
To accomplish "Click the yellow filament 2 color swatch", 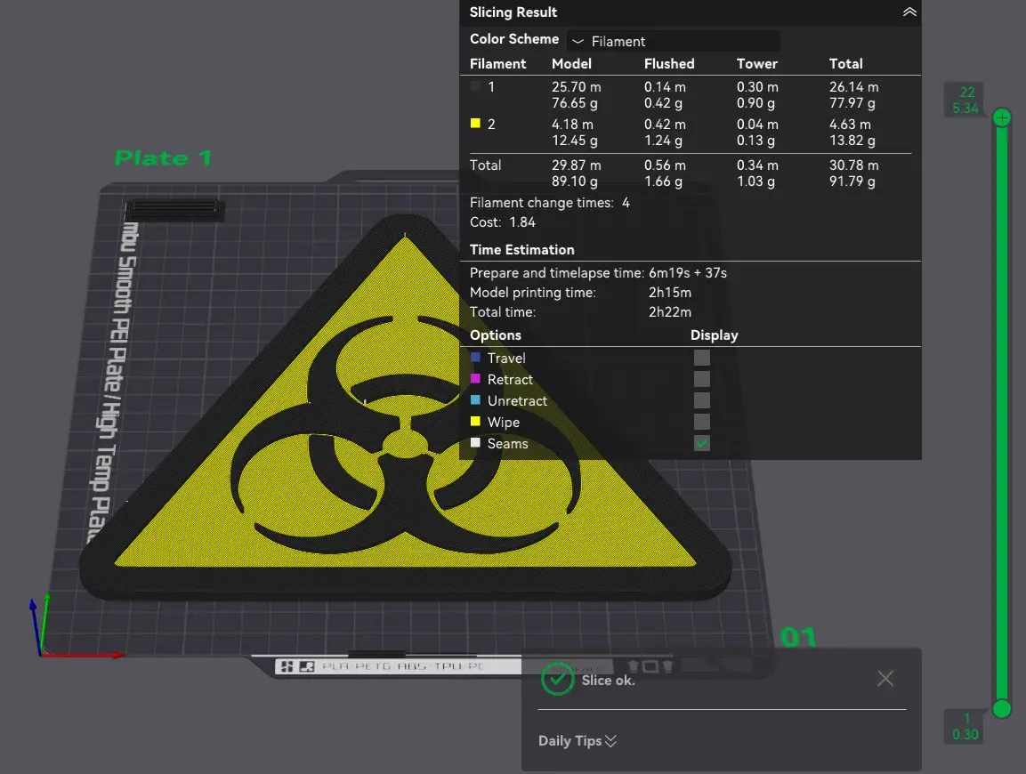I will point(476,125).
